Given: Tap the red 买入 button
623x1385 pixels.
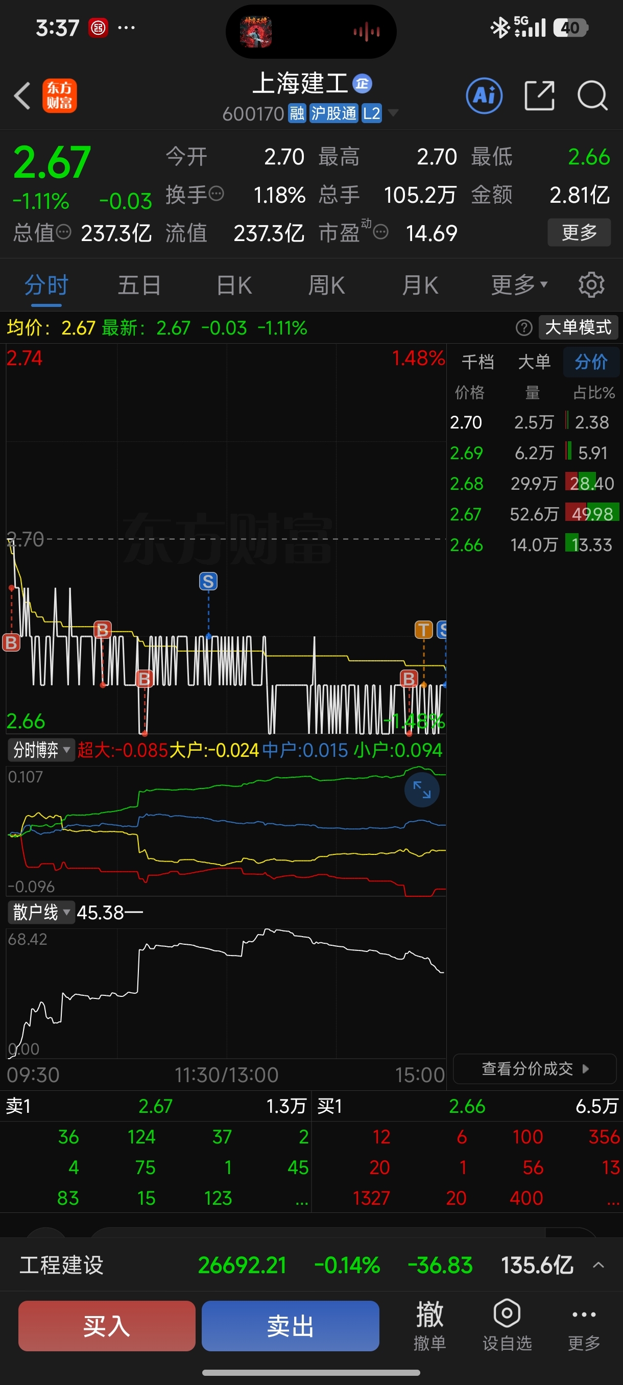Looking at the screenshot, I should 106,1325.
